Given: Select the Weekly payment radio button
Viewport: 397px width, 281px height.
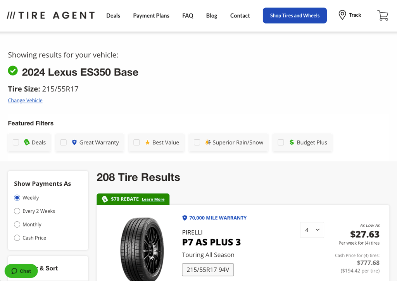Looking at the screenshot, I should click(17, 198).
